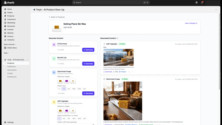Image resolution: width=222 pixels, height=125 pixels.
Task: Select 9:16 aspect ratio for Optimized Image
Action: 79,89
